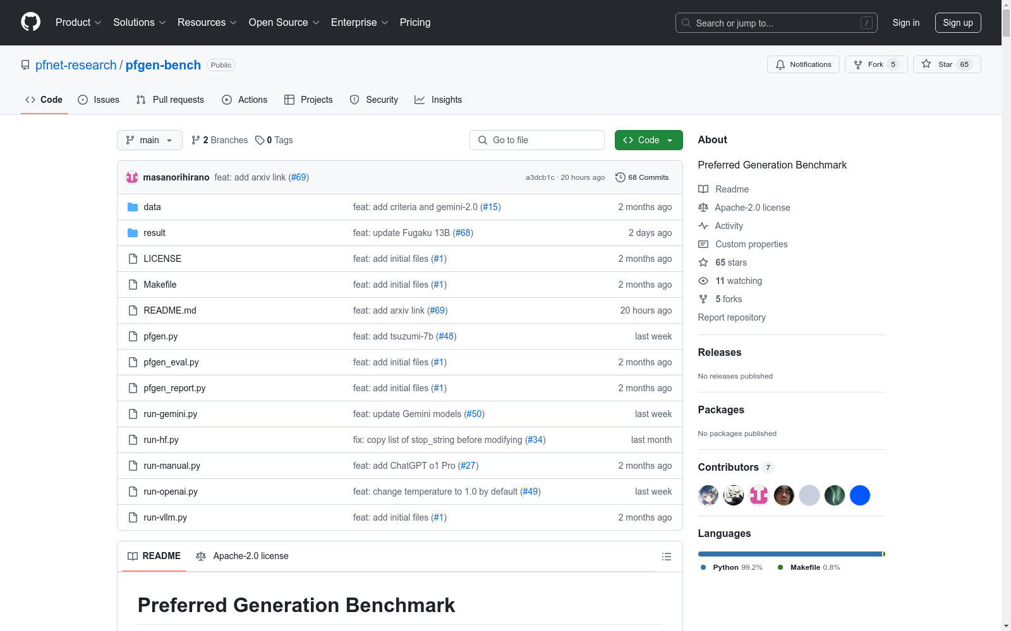Open the pfgen-bench repository link
The image size is (1011, 631).
[163, 65]
